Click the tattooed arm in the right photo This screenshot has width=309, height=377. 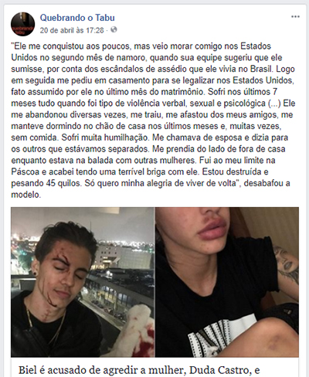[x=286, y=267]
